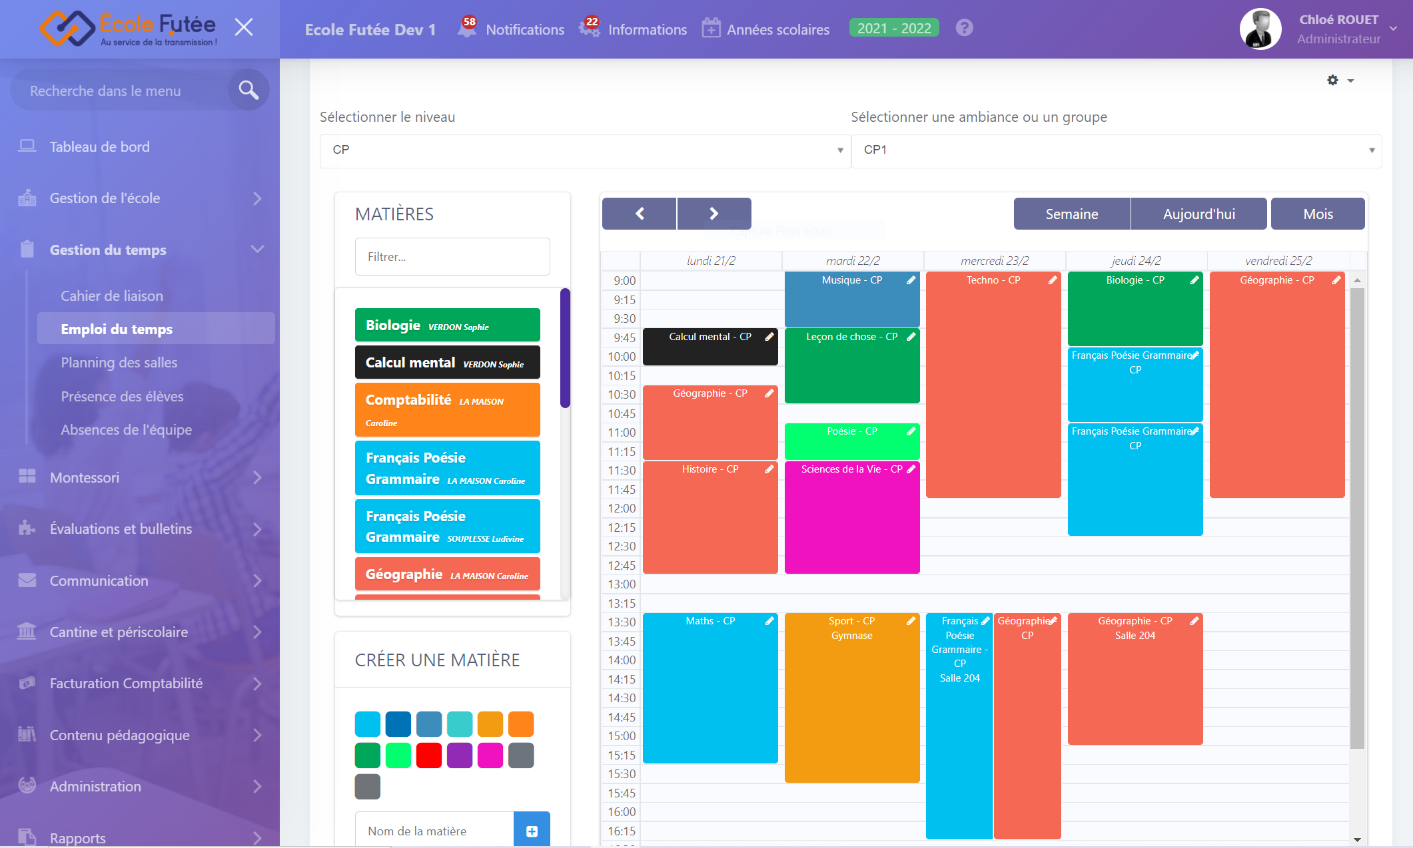Click the Aujourd'hui button
Viewport: 1413px width, 848px height.
click(1198, 214)
